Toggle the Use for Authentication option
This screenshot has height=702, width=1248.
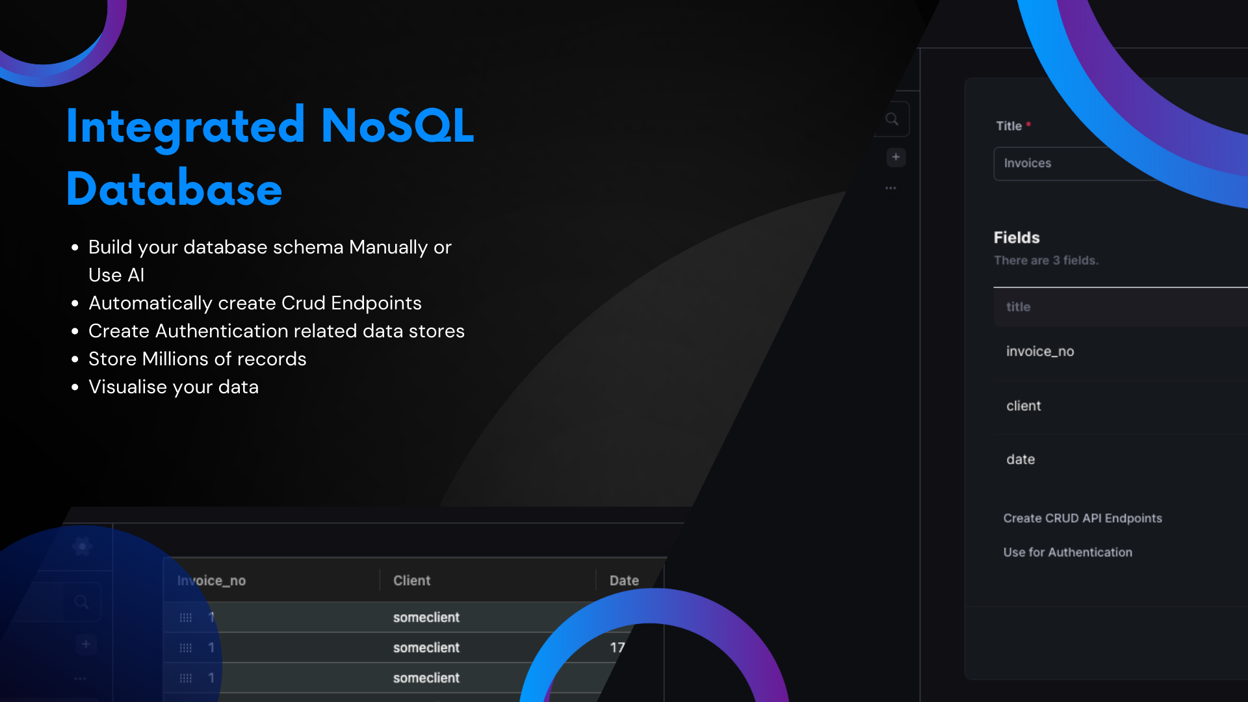point(1067,552)
